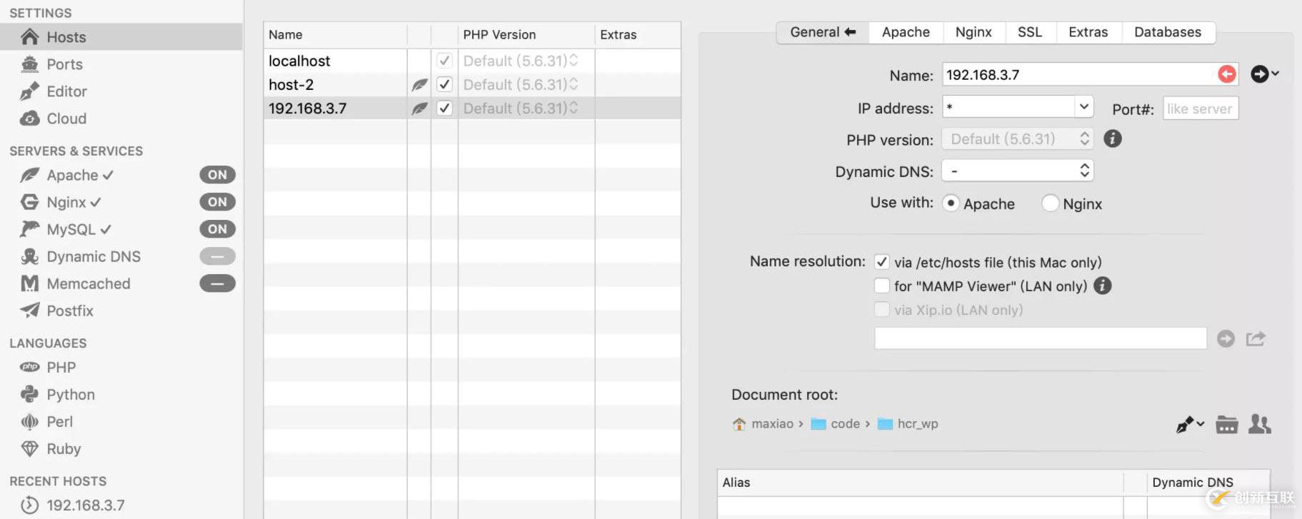Select the Nginx radio button
This screenshot has height=519, width=1302.
1050,203
